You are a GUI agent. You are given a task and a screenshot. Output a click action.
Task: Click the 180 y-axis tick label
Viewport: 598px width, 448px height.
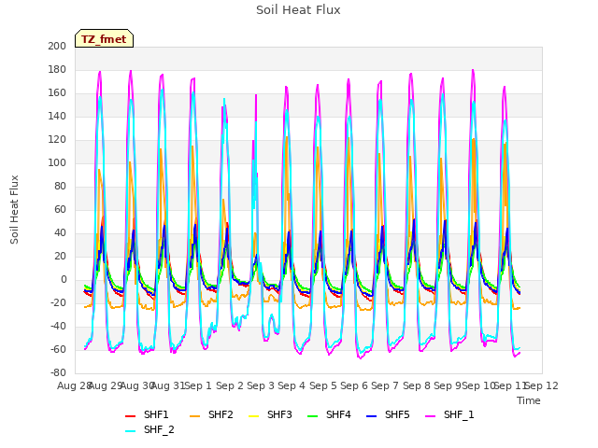point(57,69)
